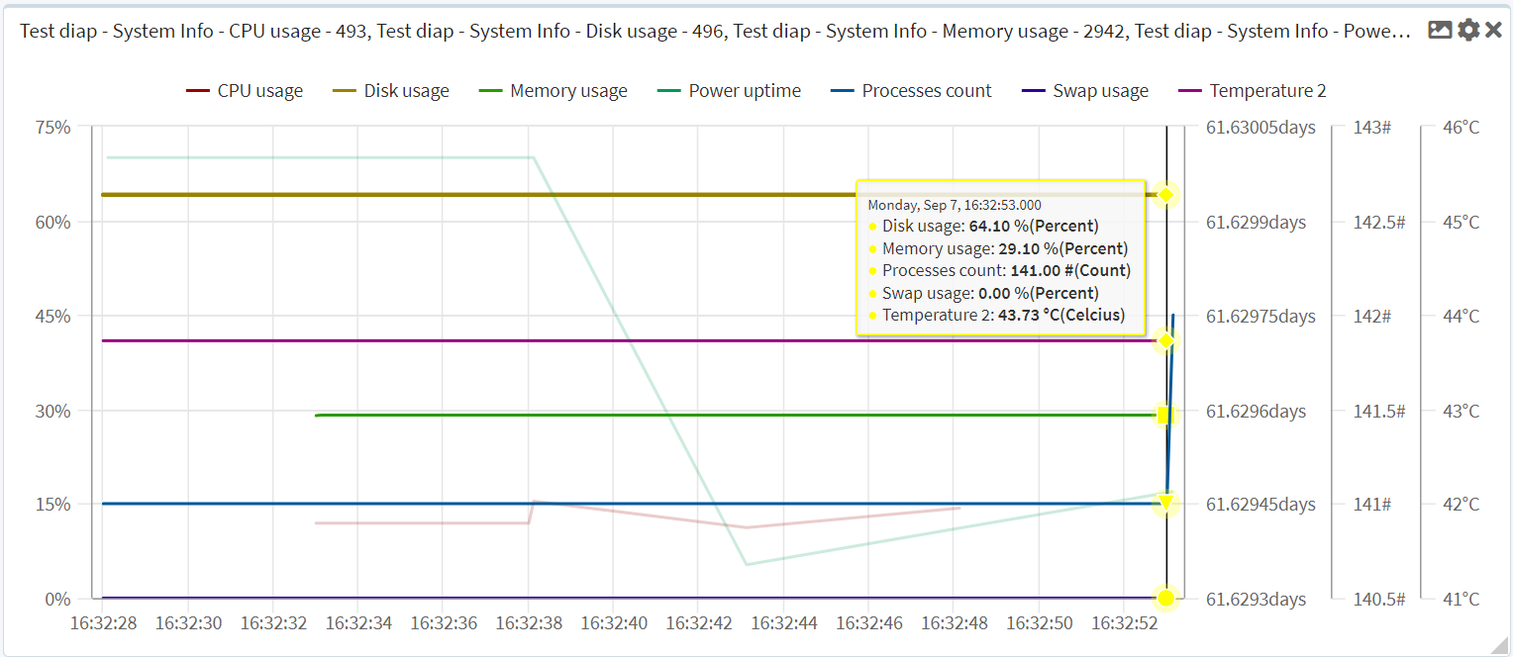Click the 44°C axis label
The width and height of the screenshot is (1513, 657).
pyautogui.click(x=1461, y=317)
